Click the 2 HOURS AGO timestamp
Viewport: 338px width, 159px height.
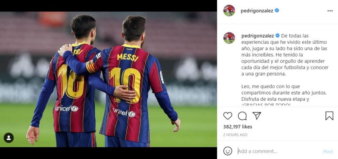(235, 135)
